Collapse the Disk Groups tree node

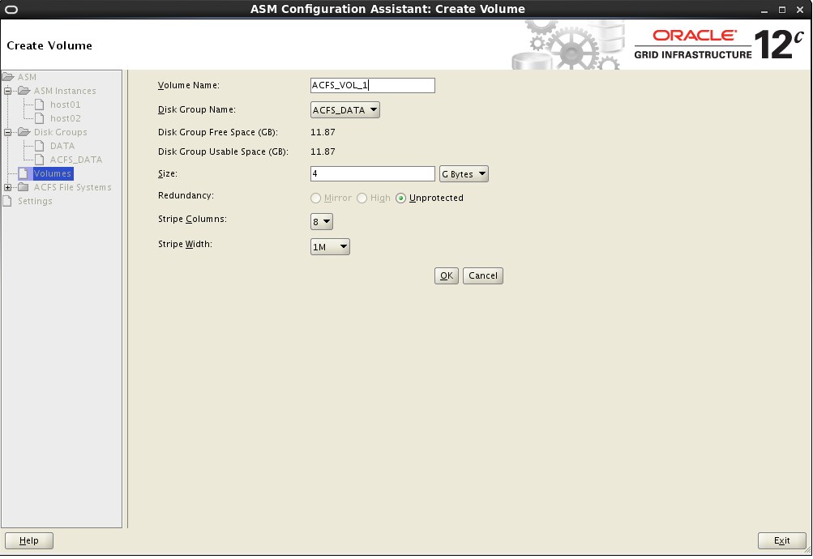8,133
